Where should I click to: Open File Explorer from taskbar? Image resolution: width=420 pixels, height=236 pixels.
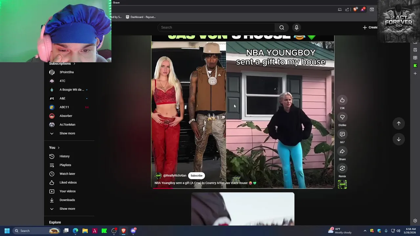click(85, 231)
